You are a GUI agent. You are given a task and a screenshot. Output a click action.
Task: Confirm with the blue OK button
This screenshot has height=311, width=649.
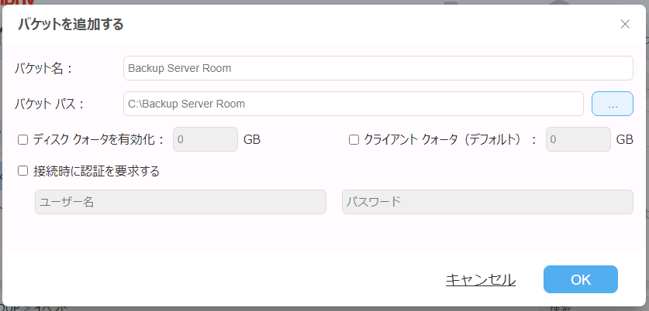pos(580,279)
